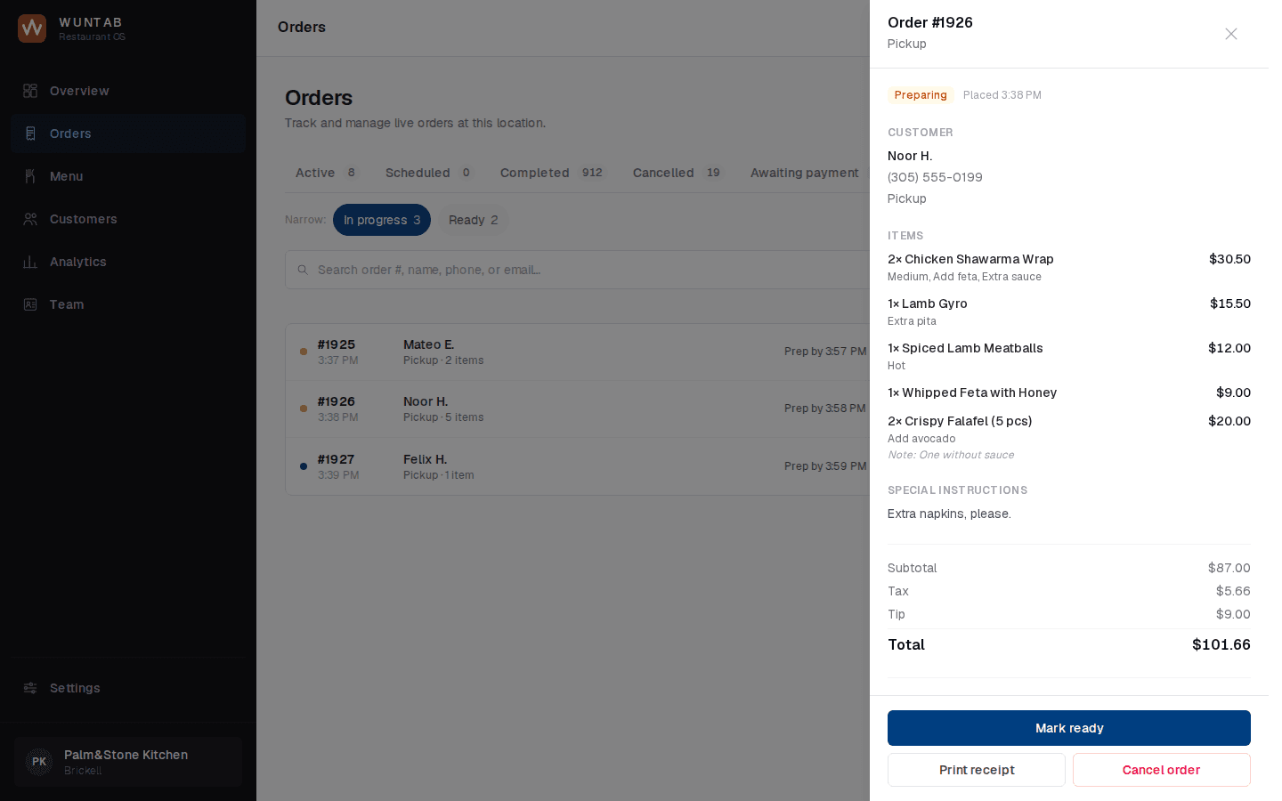Cancel order #1926

pos(1162,770)
